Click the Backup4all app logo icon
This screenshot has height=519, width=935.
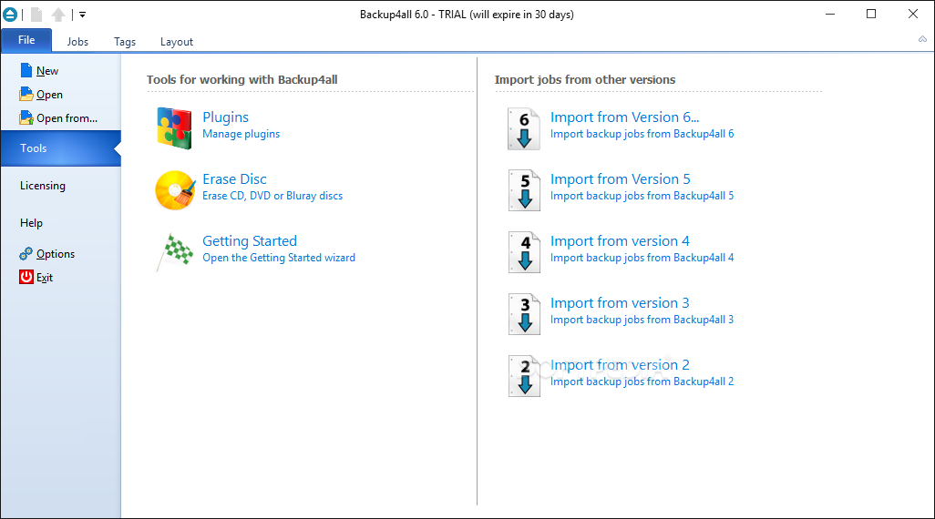coord(10,15)
